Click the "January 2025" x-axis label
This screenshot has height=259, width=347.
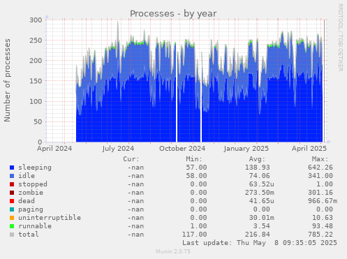tap(246, 149)
